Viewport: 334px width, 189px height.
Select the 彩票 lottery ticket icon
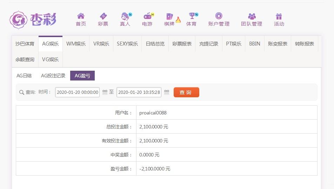103,16
